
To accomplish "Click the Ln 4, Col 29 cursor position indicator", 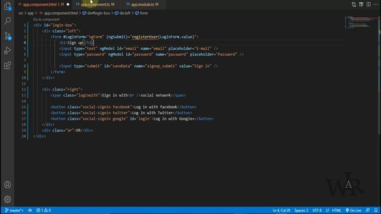I will 282,210.
